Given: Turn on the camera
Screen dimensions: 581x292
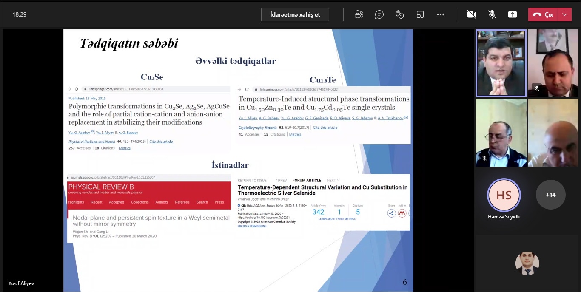Looking at the screenshot, I should click(472, 14).
